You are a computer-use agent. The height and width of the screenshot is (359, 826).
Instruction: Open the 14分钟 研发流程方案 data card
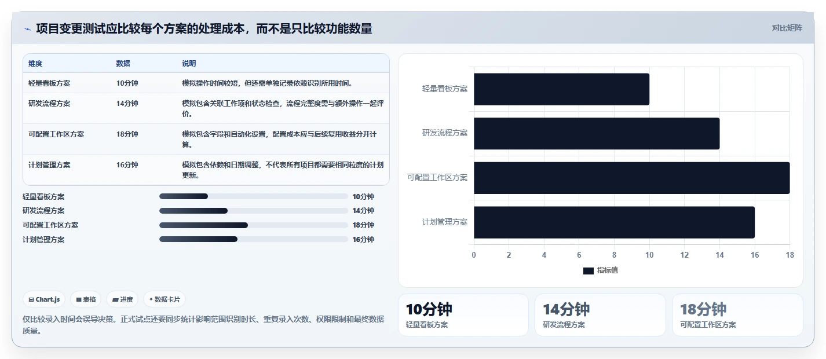pyautogui.click(x=600, y=315)
